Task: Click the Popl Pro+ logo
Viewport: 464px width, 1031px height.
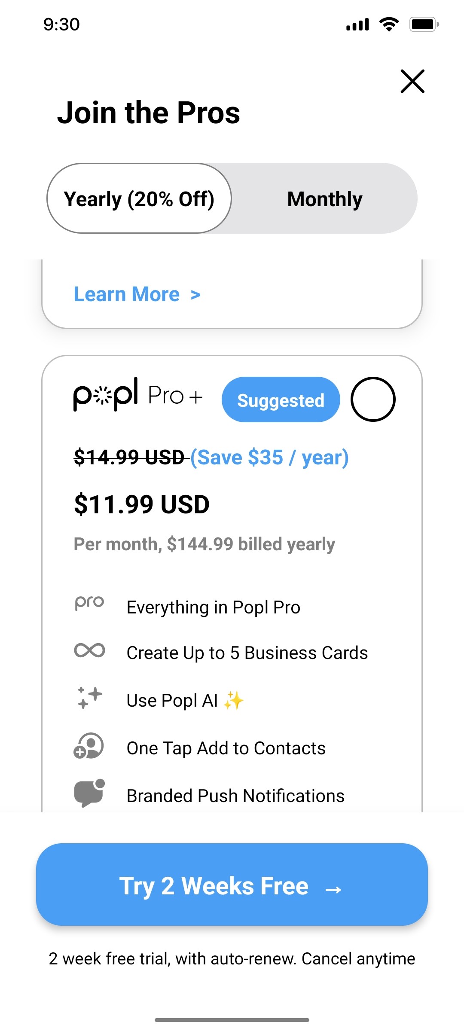Action: tap(137, 395)
